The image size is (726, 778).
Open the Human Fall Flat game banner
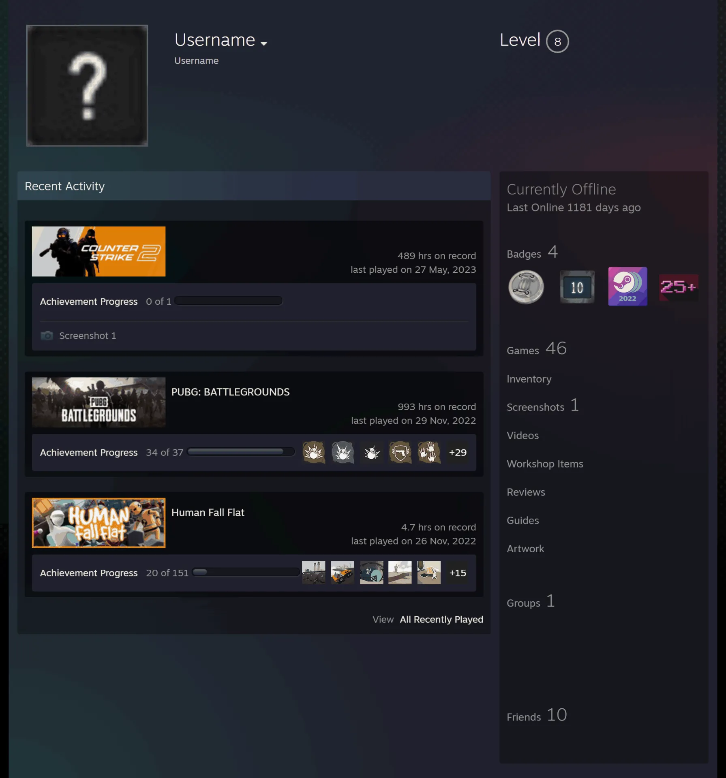[x=99, y=523]
